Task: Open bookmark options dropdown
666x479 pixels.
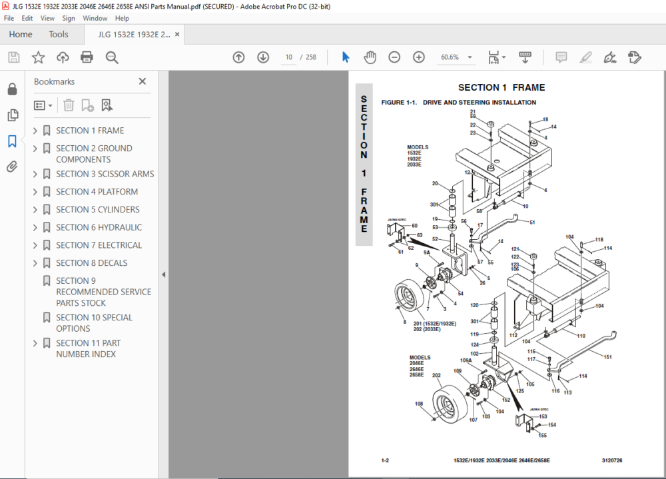Action: 43,105
